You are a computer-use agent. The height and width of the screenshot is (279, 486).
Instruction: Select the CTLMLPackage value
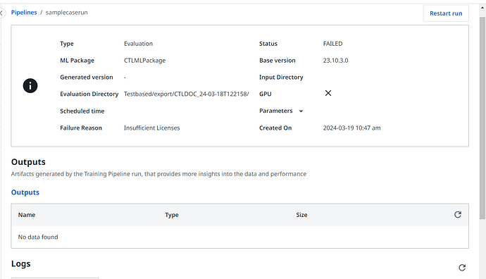pos(145,61)
